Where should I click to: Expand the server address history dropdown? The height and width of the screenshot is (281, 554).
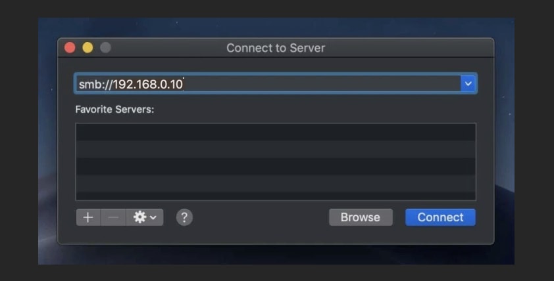point(468,83)
